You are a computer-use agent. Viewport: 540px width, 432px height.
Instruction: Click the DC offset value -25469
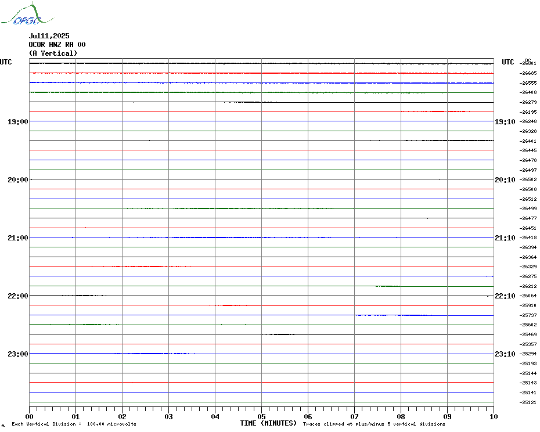[x=528, y=334]
